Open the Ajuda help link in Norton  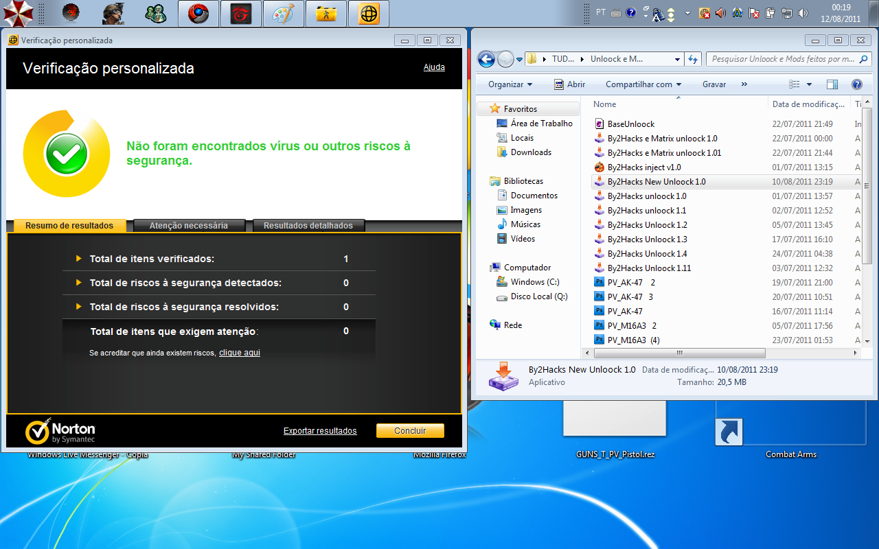(434, 67)
